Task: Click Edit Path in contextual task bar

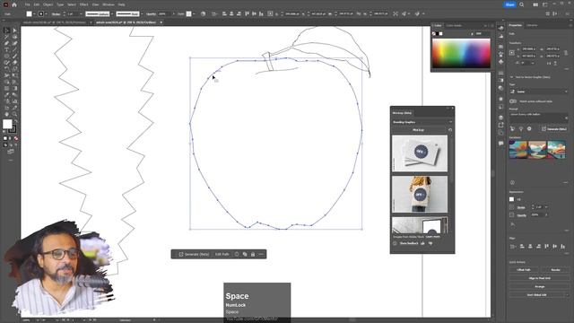Action: pos(222,254)
